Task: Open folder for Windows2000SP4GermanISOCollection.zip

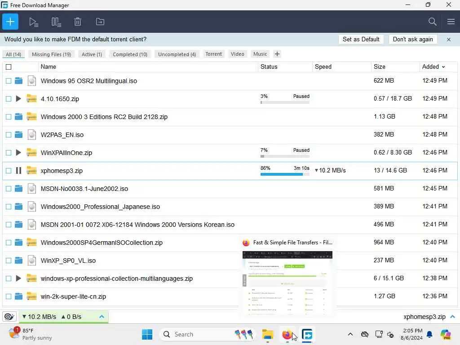Action: [18, 242]
